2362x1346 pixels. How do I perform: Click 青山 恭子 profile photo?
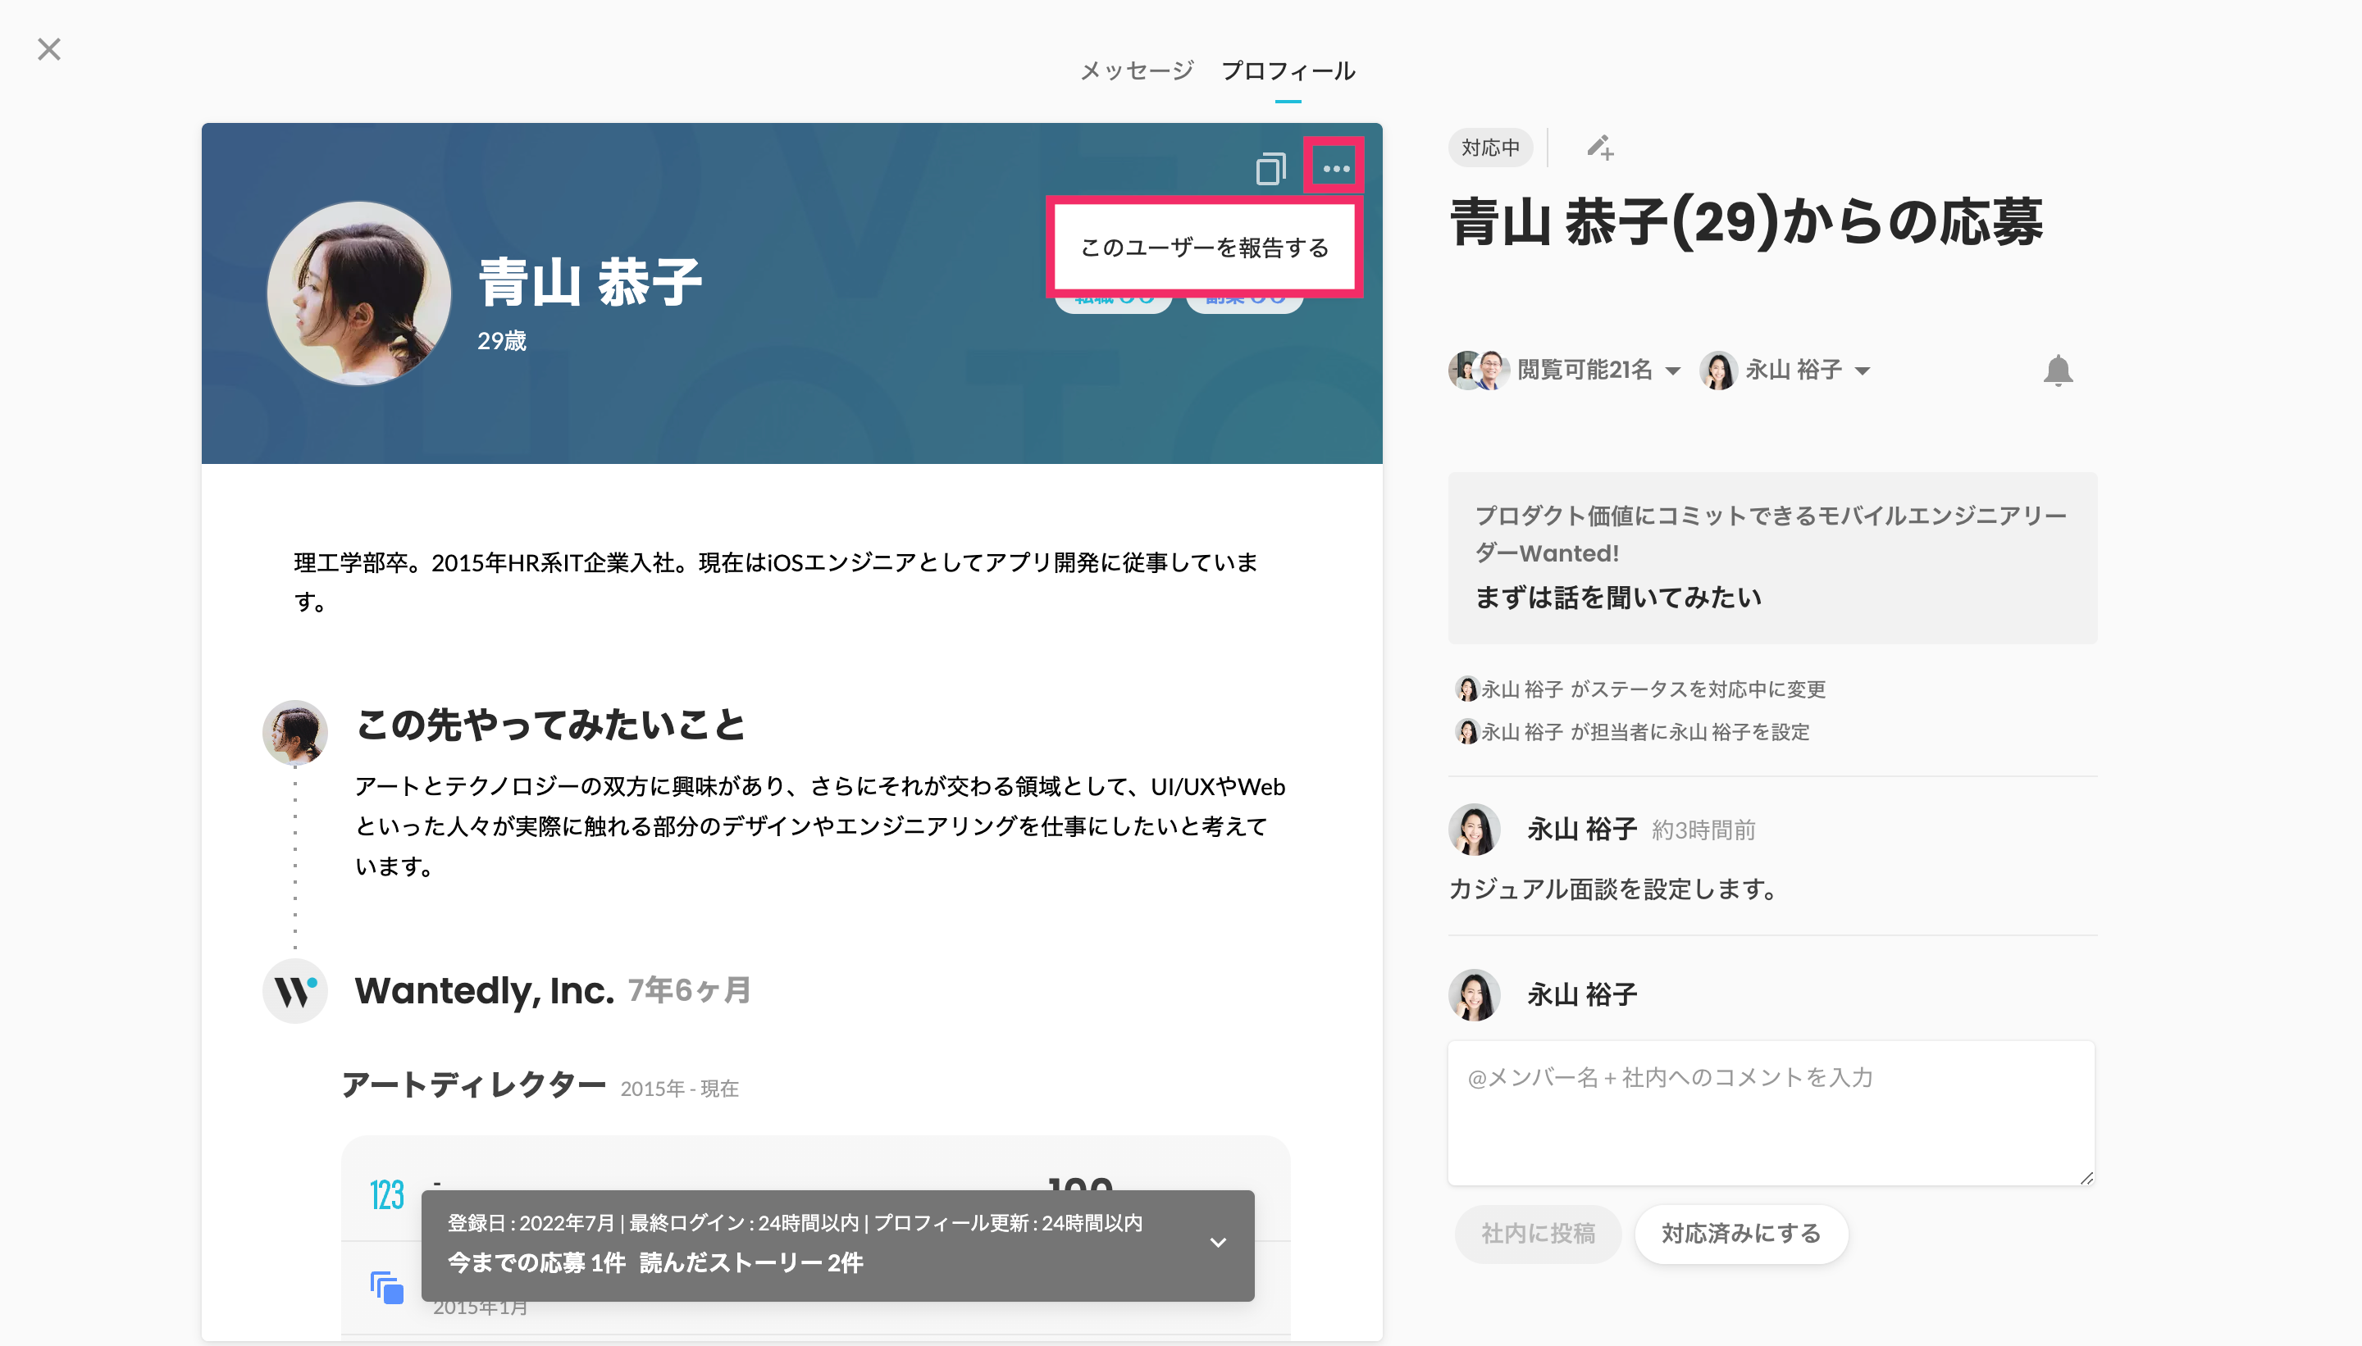coord(359,293)
